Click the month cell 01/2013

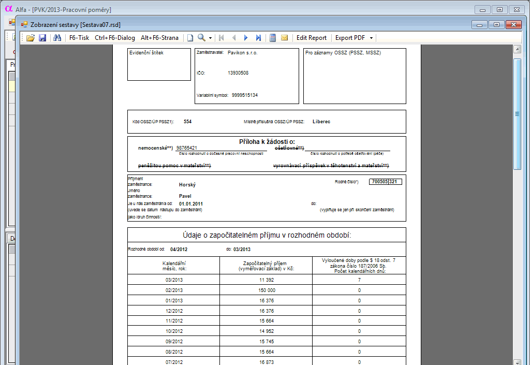coord(174,300)
